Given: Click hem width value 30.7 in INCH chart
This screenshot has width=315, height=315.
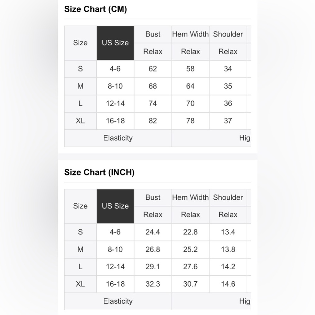Looking at the screenshot, I should click(x=191, y=284).
